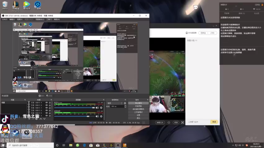The width and height of the screenshot is (264, 148).
Task: Open 麦克风/Aux audio settings gear
Action: 101,108
